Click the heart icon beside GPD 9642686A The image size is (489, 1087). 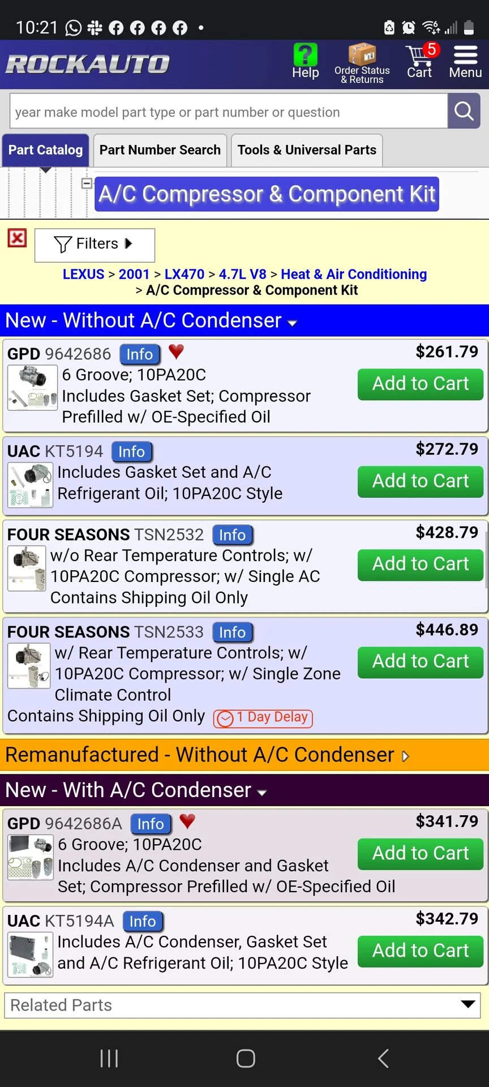click(187, 820)
